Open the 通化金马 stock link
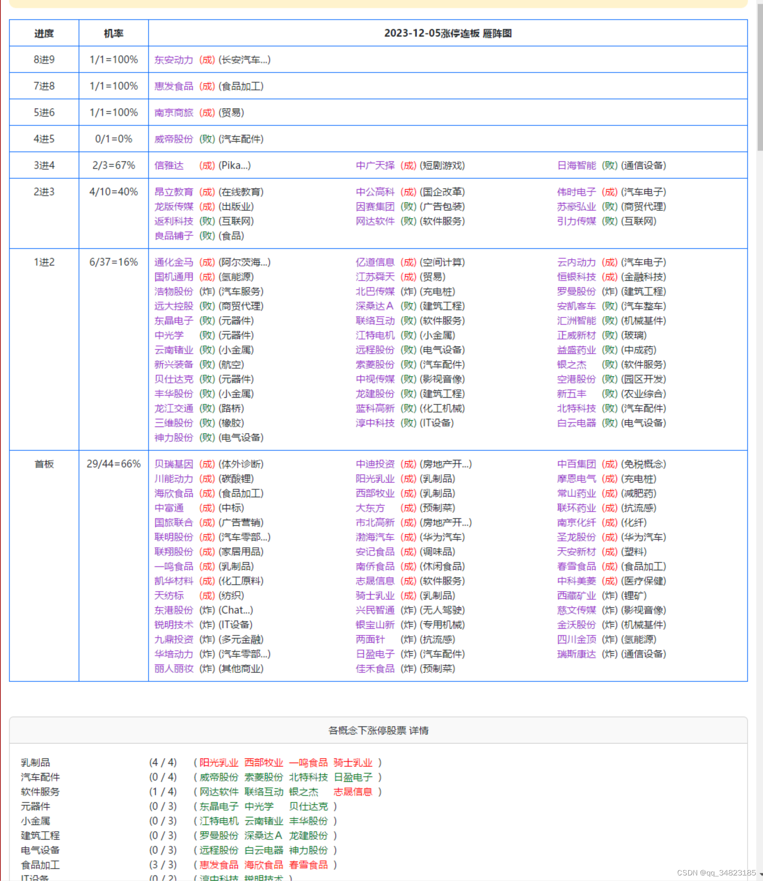Screen dimensions: 763x881 pos(173,262)
